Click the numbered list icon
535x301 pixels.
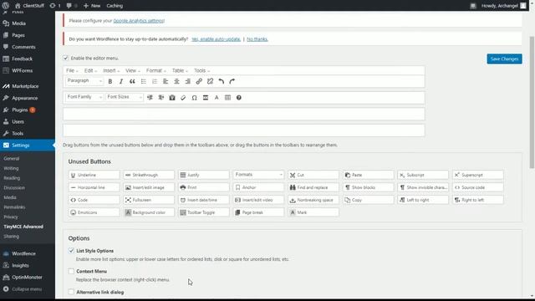[x=154, y=81]
